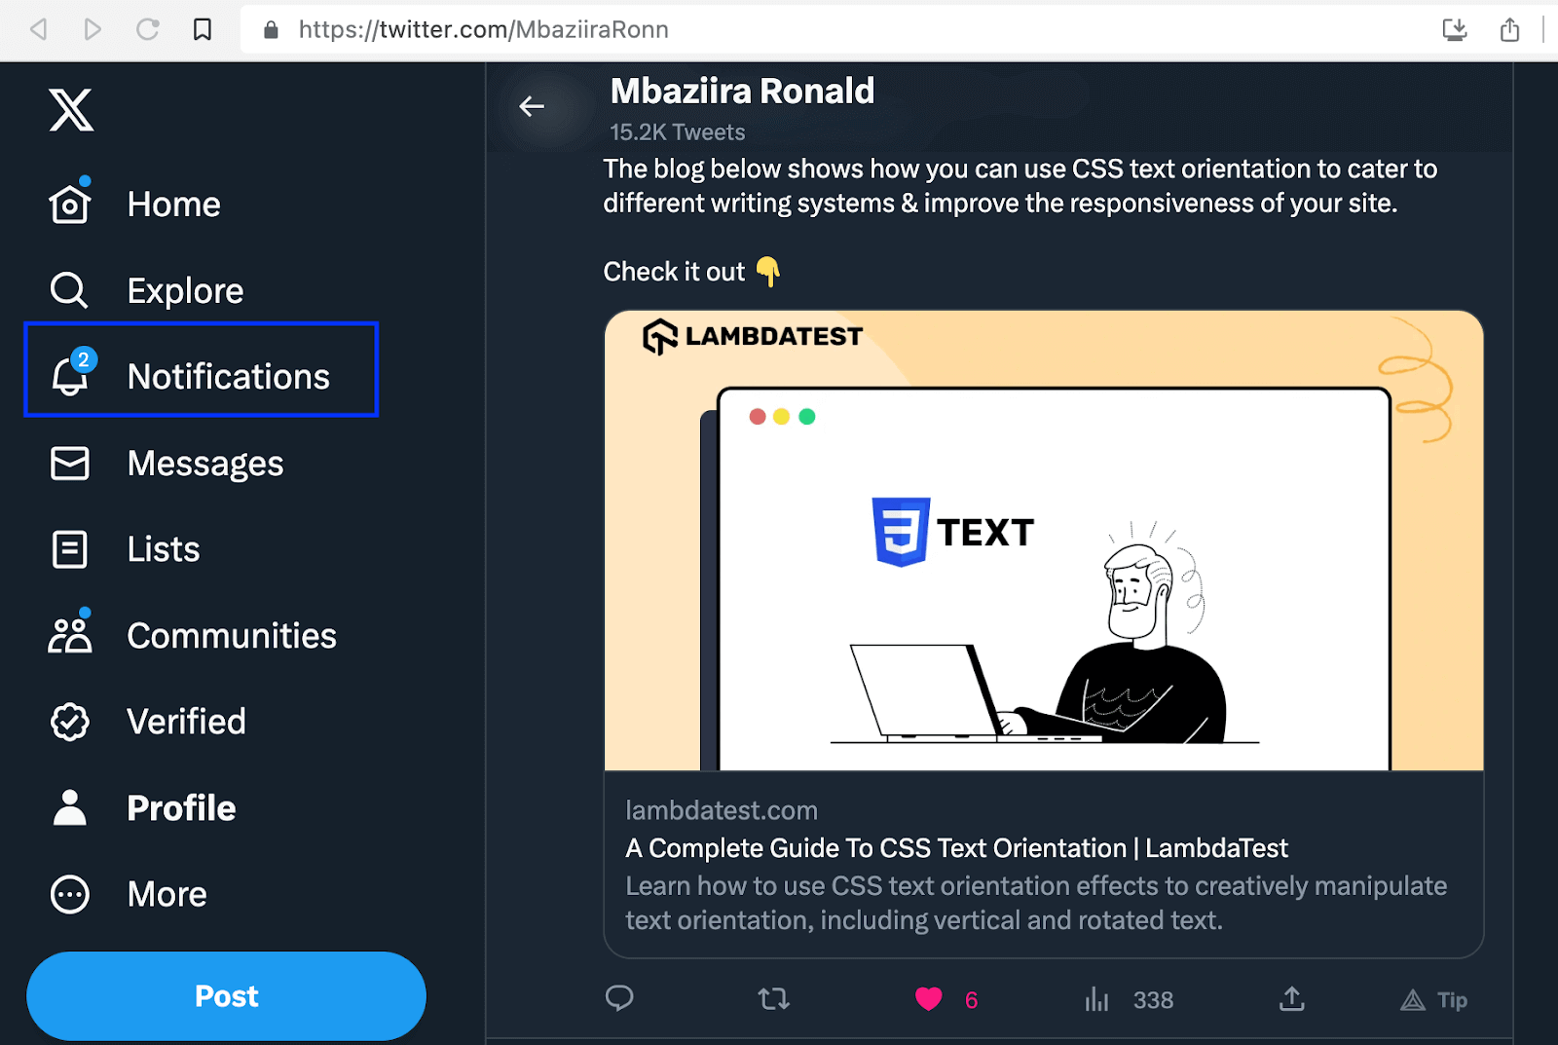Unlike the tweet by clicking the heart

928,998
